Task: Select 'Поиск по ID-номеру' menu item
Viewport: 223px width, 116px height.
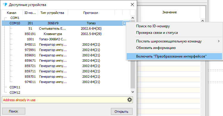Action: pos(153,26)
